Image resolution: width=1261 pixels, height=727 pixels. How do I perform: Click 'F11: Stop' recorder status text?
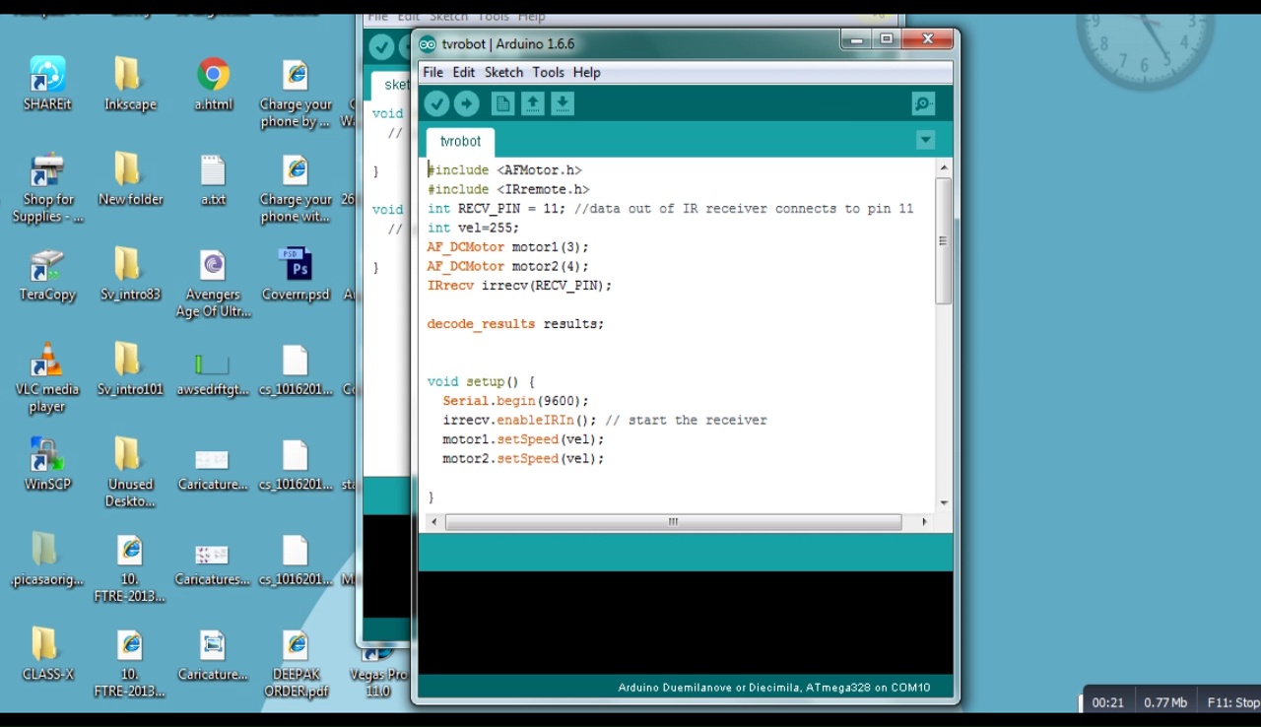coord(1232,702)
